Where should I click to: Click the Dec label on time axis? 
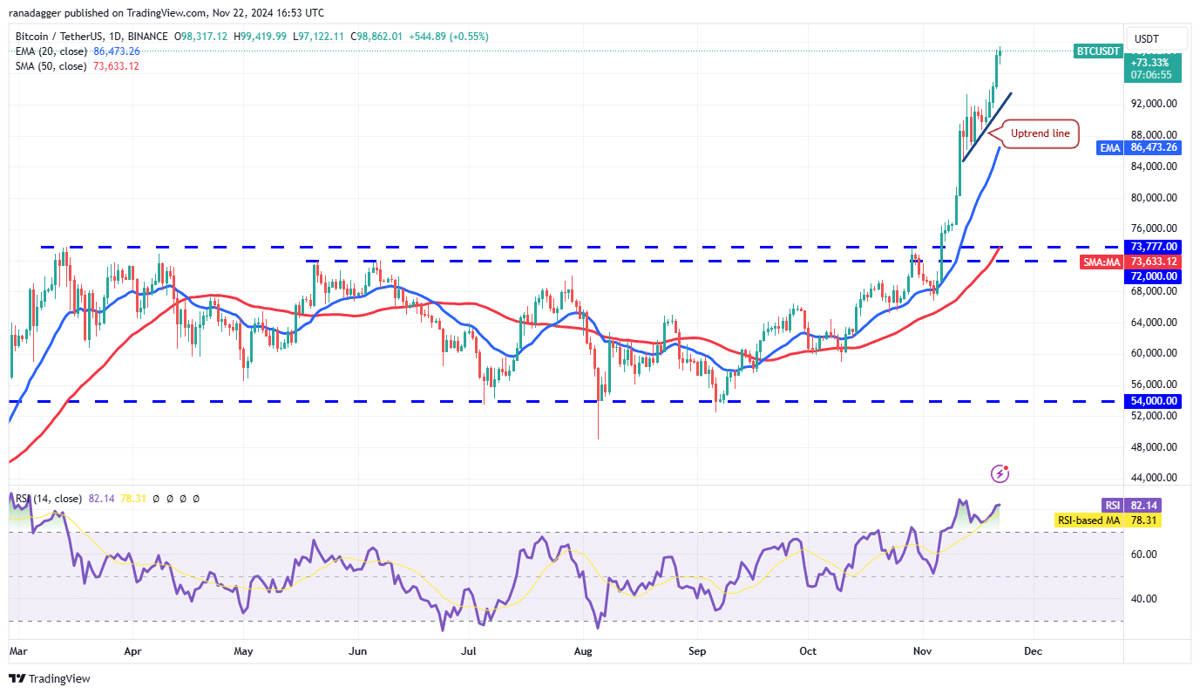(1033, 650)
